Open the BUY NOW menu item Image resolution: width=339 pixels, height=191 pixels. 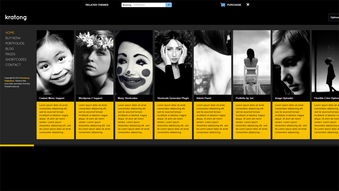[13, 38]
